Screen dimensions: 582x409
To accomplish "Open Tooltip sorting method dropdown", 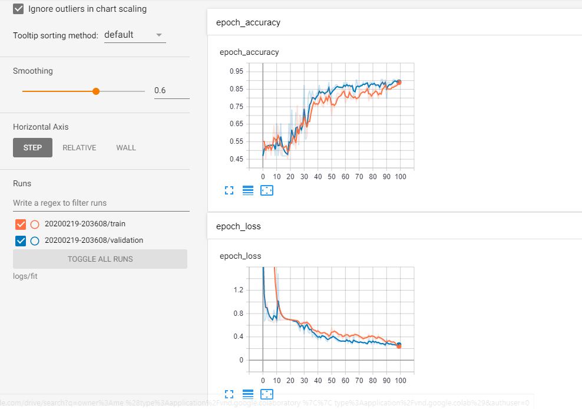I will tap(135, 35).
